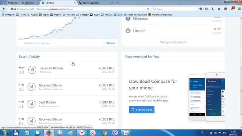Open the Яндекс bookmark
242x136 pixels.
(33, 15)
